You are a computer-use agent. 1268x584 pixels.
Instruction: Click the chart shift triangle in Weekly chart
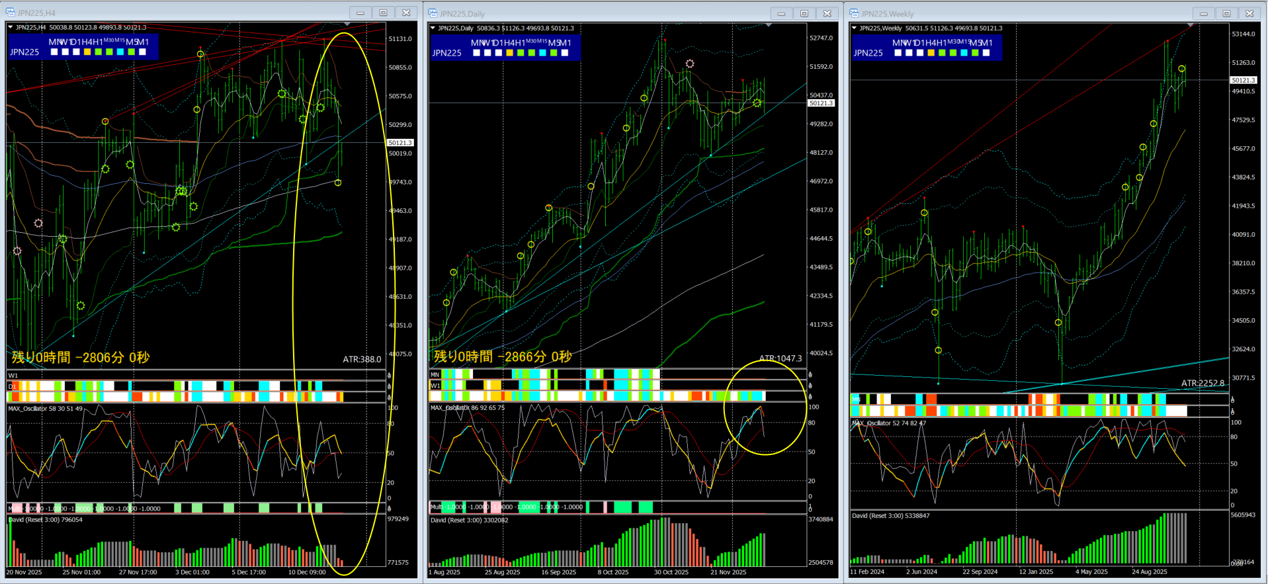click(x=1191, y=25)
